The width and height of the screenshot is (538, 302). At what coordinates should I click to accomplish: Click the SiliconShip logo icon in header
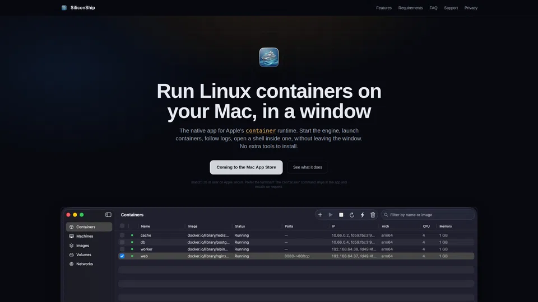64,7
